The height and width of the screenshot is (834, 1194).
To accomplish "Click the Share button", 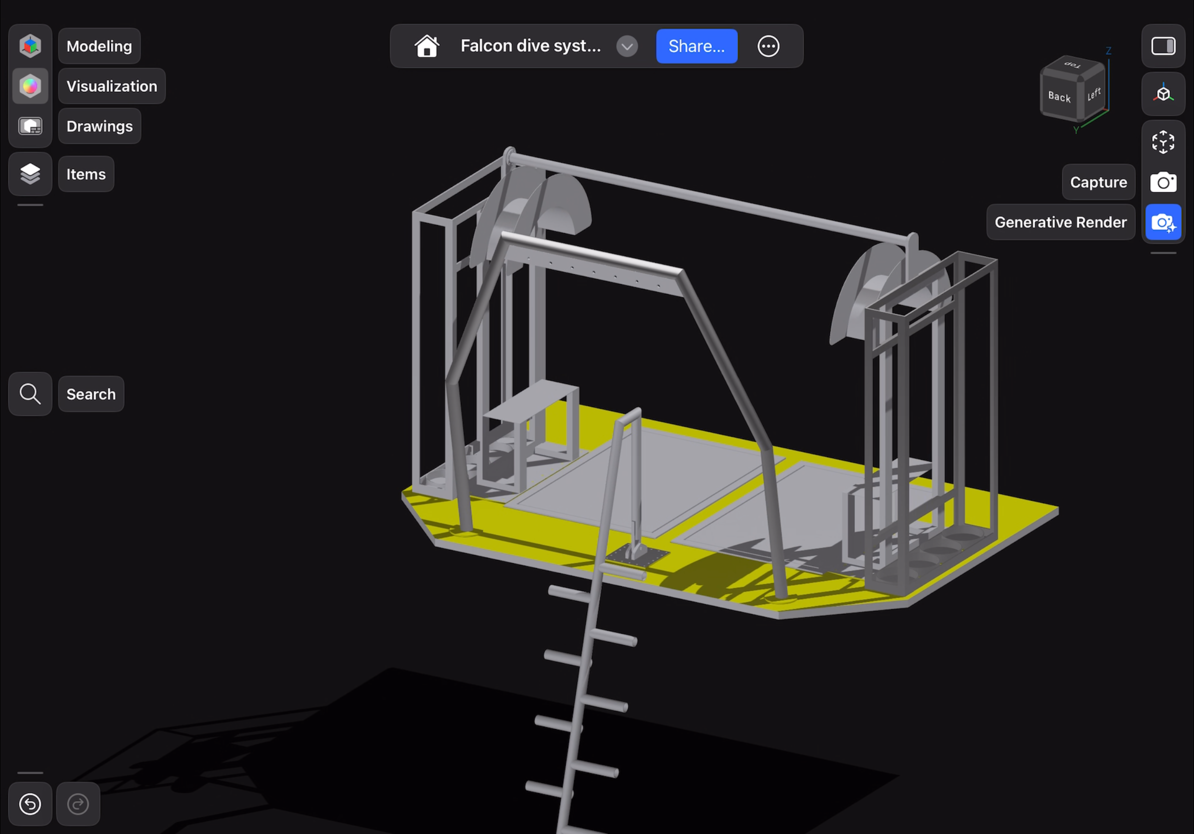I will coord(696,46).
